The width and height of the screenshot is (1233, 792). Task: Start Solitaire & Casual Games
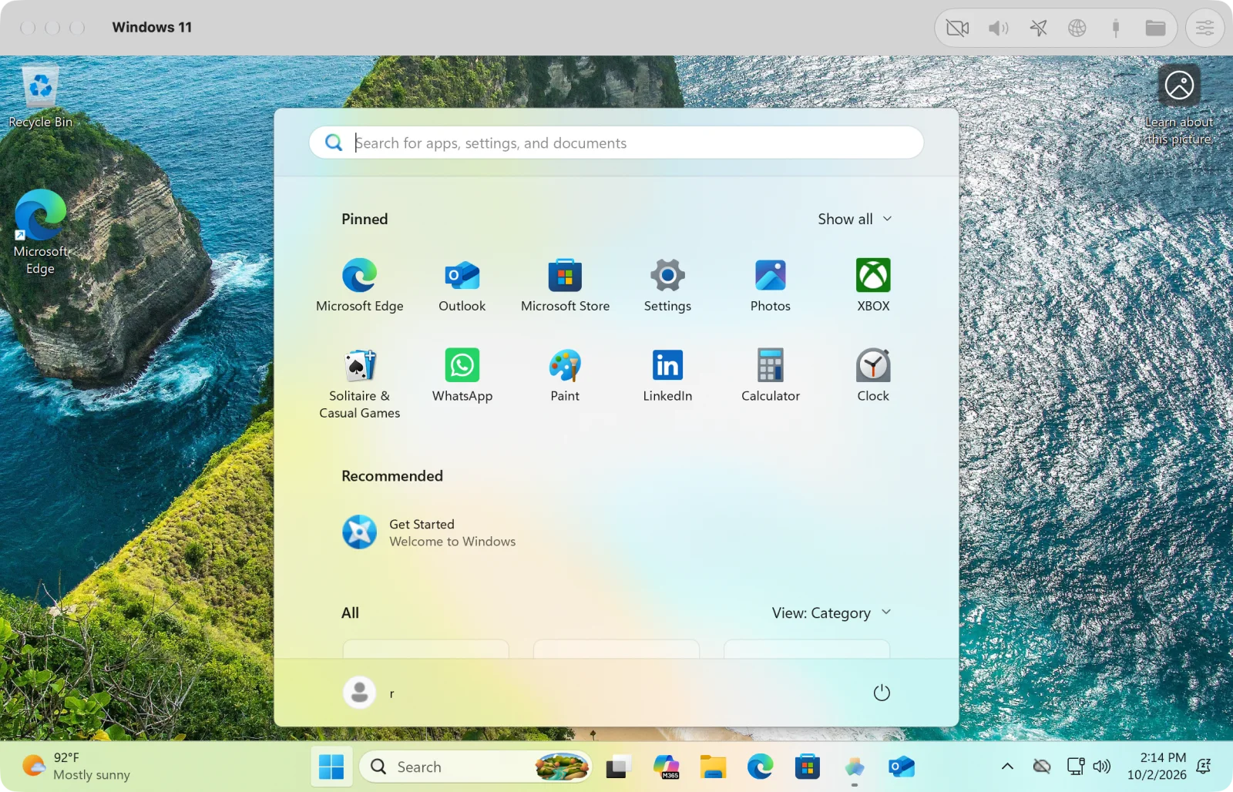click(359, 384)
